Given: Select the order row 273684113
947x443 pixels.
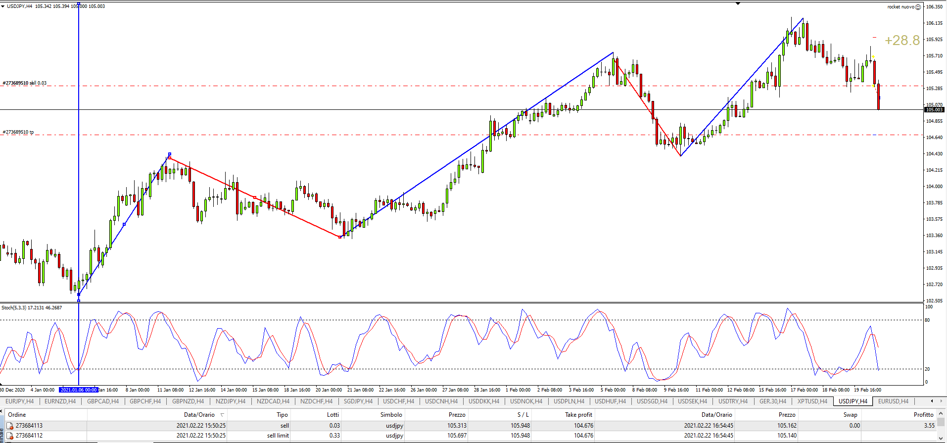Looking at the screenshot, I should tap(470, 426).
